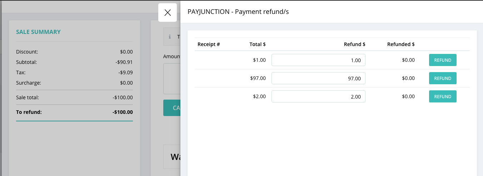Select the Sale total -$100.00 value

click(x=123, y=97)
